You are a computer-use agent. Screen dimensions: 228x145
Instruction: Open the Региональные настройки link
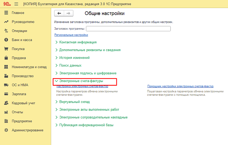pos(71,35)
